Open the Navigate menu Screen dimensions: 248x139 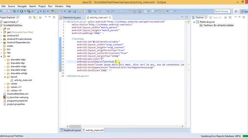[x=22, y=6]
